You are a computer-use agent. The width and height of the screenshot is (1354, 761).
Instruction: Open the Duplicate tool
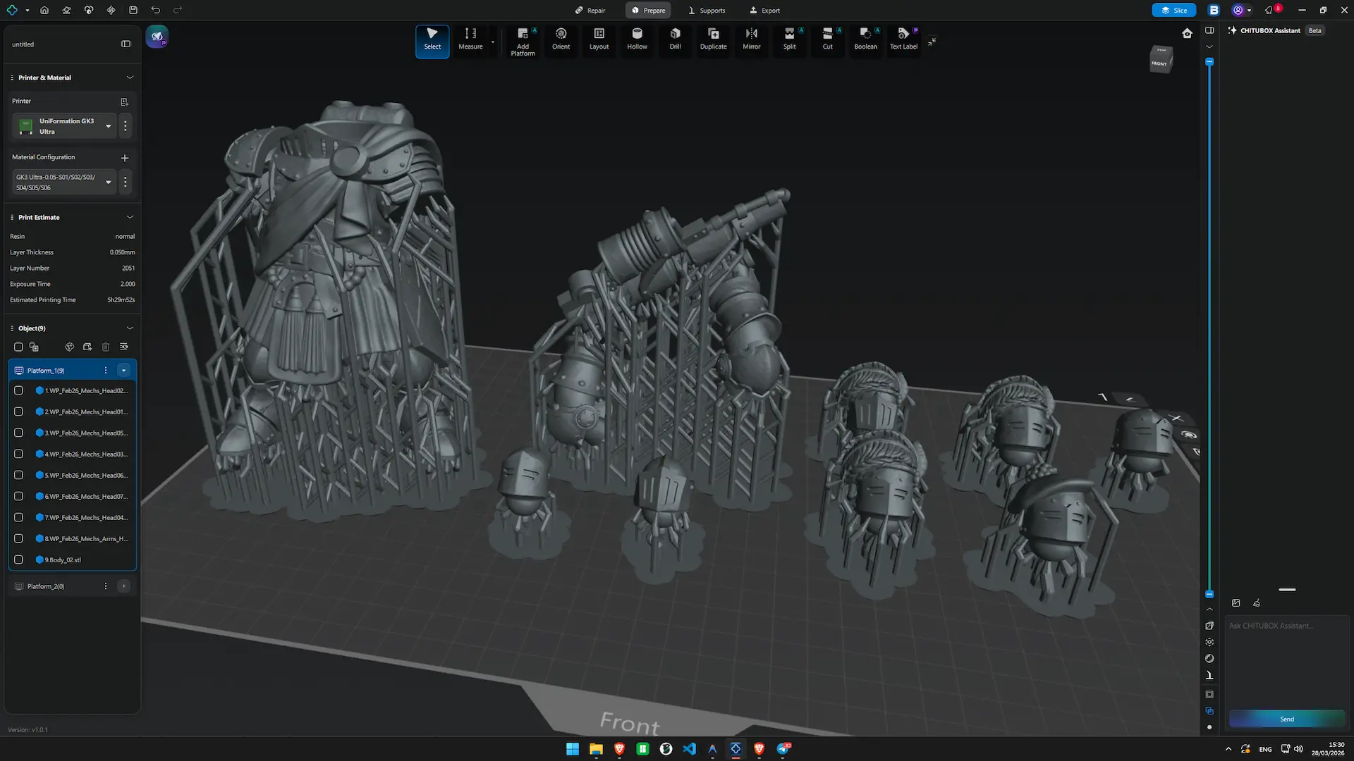pos(713,39)
